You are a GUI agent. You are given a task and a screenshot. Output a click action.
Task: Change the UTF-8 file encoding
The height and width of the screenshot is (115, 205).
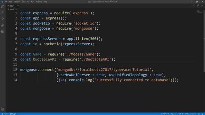coord(181,114)
